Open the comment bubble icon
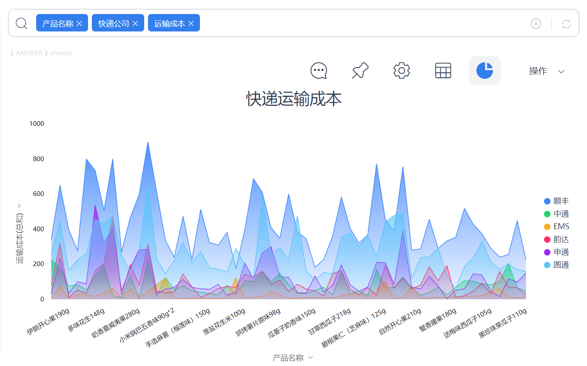 [318, 71]
